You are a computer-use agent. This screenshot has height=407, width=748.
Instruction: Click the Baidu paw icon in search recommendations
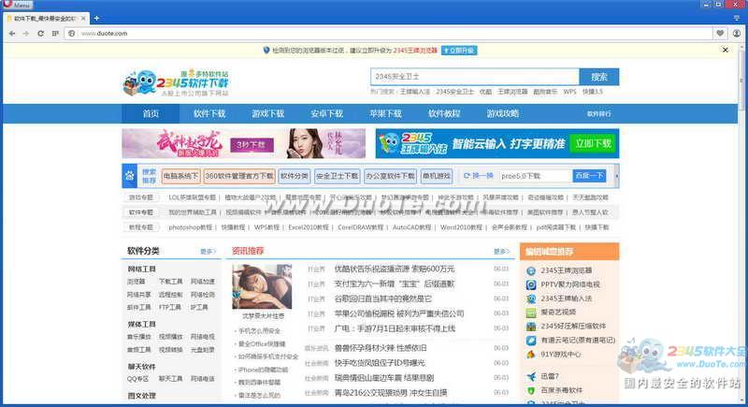click(130, 176)
